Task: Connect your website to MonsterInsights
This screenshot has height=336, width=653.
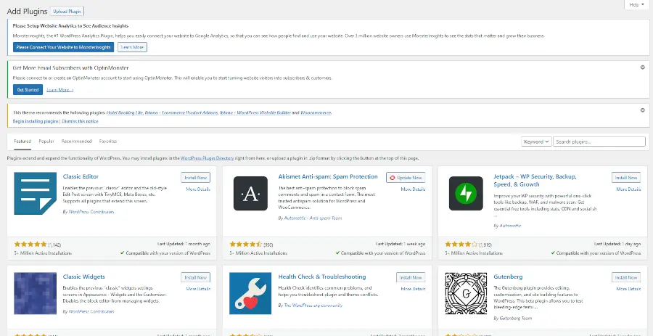Action: pyautogui.click(x=63, y=47)
